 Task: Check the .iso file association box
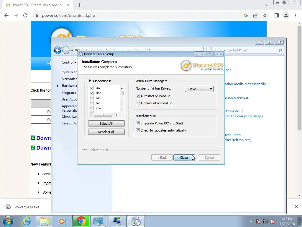(91, 88)
